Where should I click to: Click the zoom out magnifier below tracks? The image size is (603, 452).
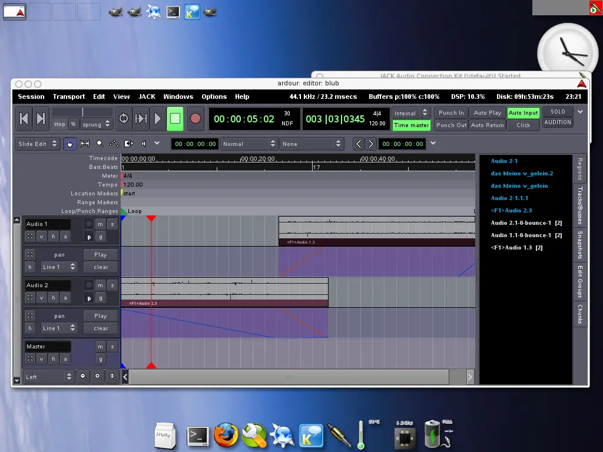tap(84, 377)
